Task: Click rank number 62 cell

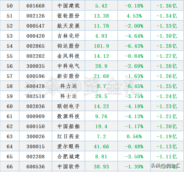Action: click(10, 126)
